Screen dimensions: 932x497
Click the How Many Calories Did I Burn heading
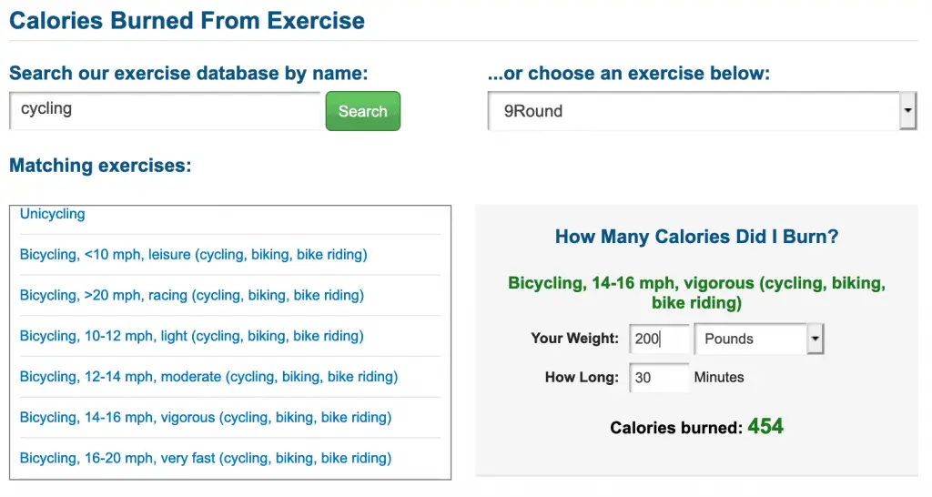pos(696,237)
